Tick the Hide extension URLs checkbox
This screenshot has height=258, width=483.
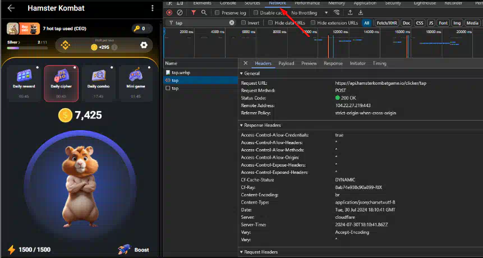[x=313, y=23]
